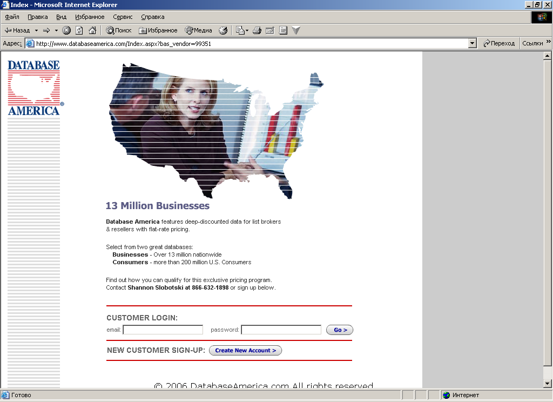Image resolution: width=553 pixels, height=402 pixels.
Task: Click the bold "Consumers" list entry
Action: tap(130, 262)
